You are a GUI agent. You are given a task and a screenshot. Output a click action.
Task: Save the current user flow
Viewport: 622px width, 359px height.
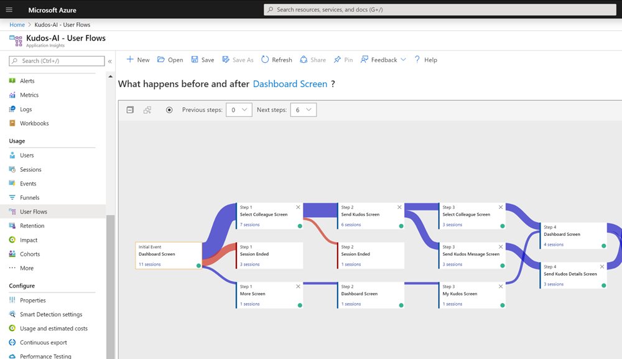(203, 60)
